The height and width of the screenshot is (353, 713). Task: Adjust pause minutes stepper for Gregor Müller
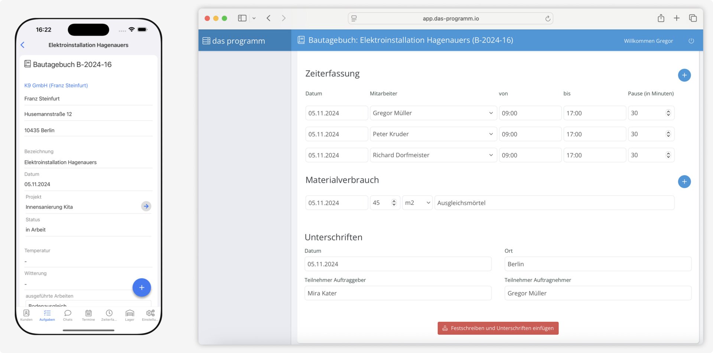coord(668,113)
